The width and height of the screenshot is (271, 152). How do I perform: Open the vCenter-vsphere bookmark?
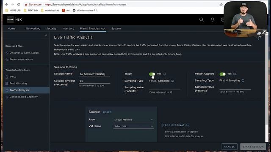(x=86, y=10)
